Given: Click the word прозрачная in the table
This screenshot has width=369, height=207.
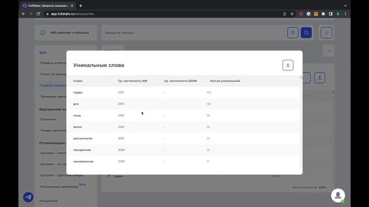Looking at the screenshot, I should (82, 150).
